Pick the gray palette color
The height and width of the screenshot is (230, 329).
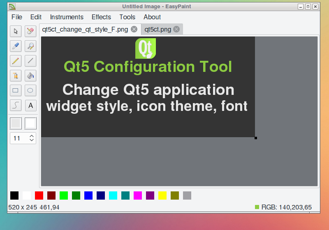(187, 195)
